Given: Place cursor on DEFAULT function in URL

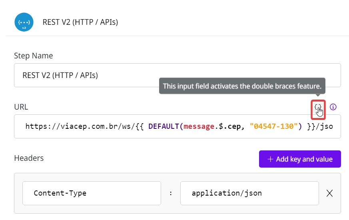Looking at the screenshot, I should (162, 126).
